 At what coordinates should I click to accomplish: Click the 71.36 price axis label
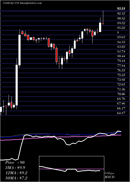coord(121,89)
